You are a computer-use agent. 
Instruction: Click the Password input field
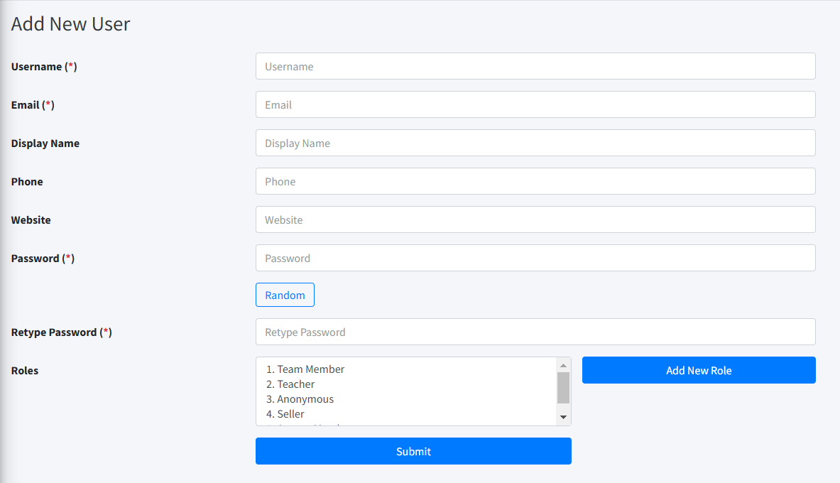coord(535,258)
